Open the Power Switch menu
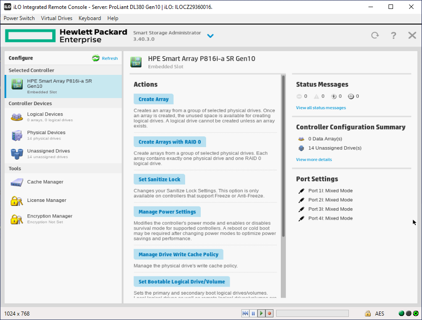 19,18
